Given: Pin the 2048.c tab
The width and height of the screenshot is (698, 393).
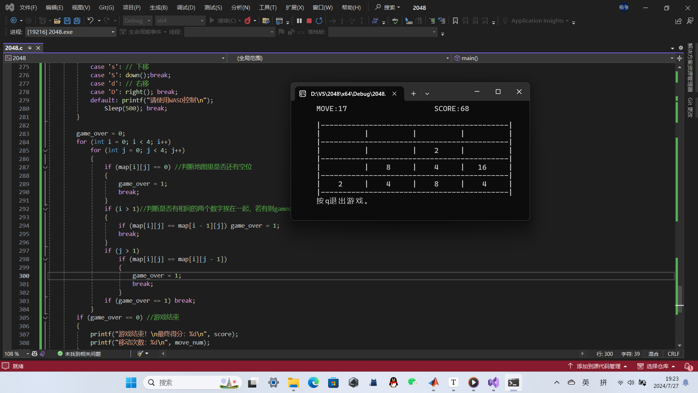Looking at the screenshot, I should [x=30, y=48].
